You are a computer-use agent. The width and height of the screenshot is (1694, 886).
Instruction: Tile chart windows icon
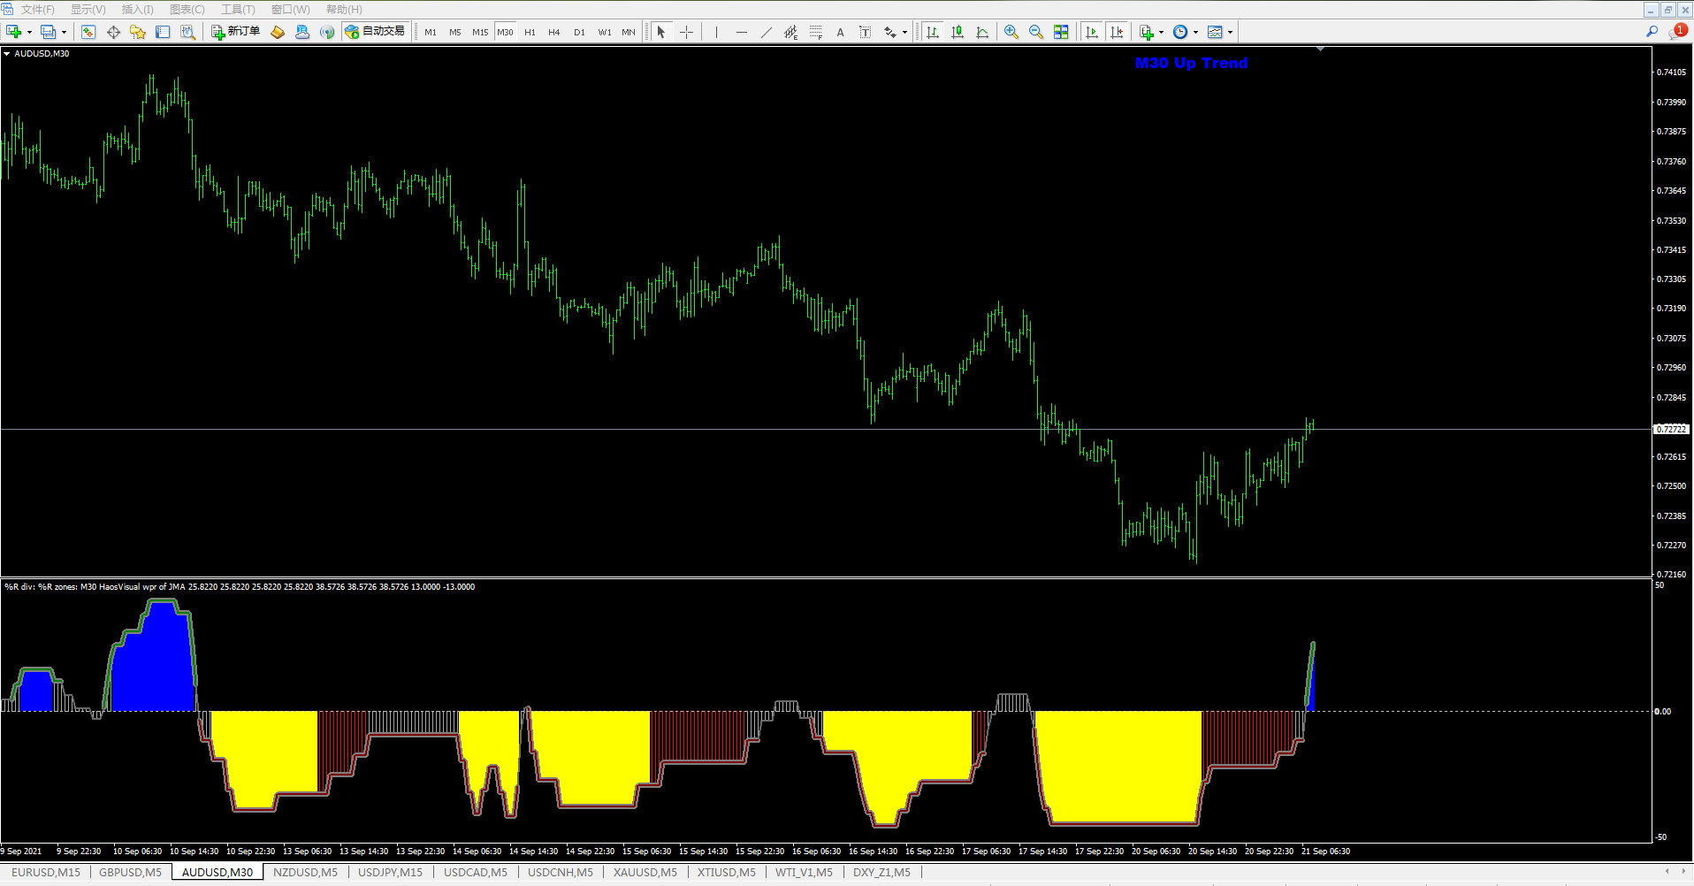click(x=1061, y=32)
